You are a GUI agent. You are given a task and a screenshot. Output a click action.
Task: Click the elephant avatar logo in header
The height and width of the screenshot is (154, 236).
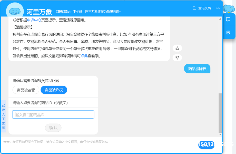click(15, 11)
